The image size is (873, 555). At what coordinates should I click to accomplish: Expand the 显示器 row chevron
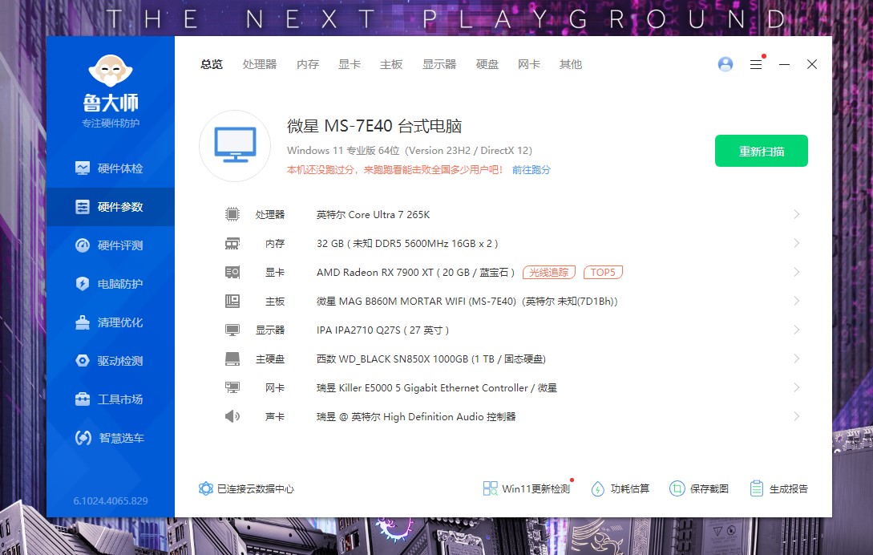tap(796, 330)
